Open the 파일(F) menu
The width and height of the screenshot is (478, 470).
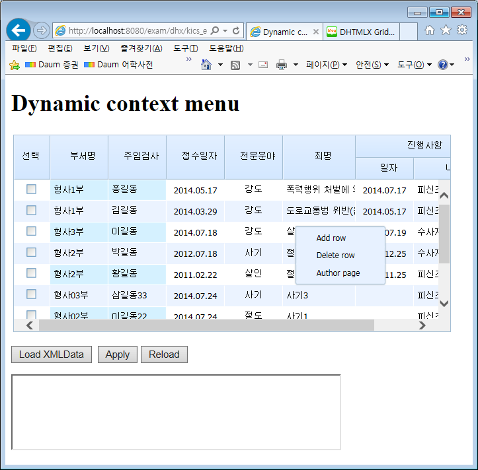(x=24, y=48)
